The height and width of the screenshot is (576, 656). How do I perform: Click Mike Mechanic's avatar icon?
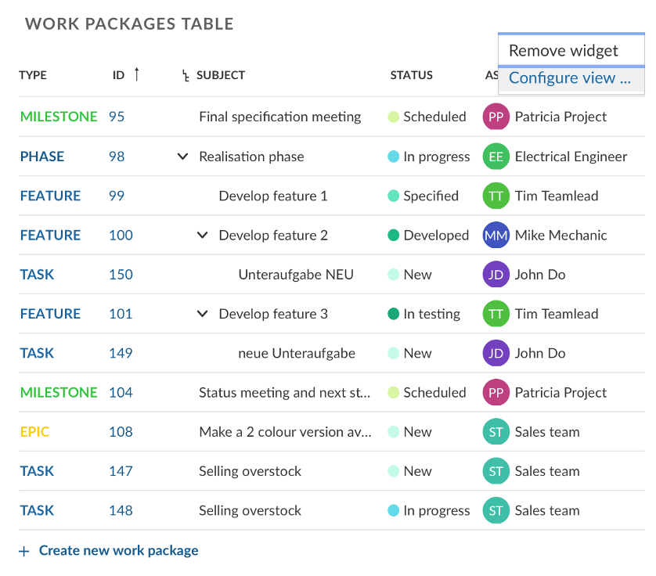495,235
